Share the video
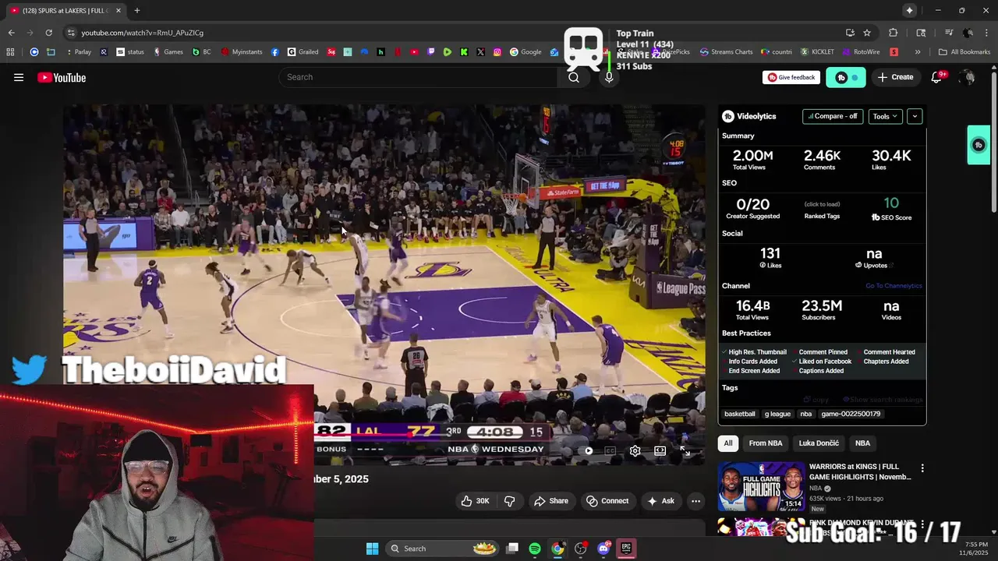Image resolution: width=998 pixels, height=561 pixels. [x=551, y=501]
